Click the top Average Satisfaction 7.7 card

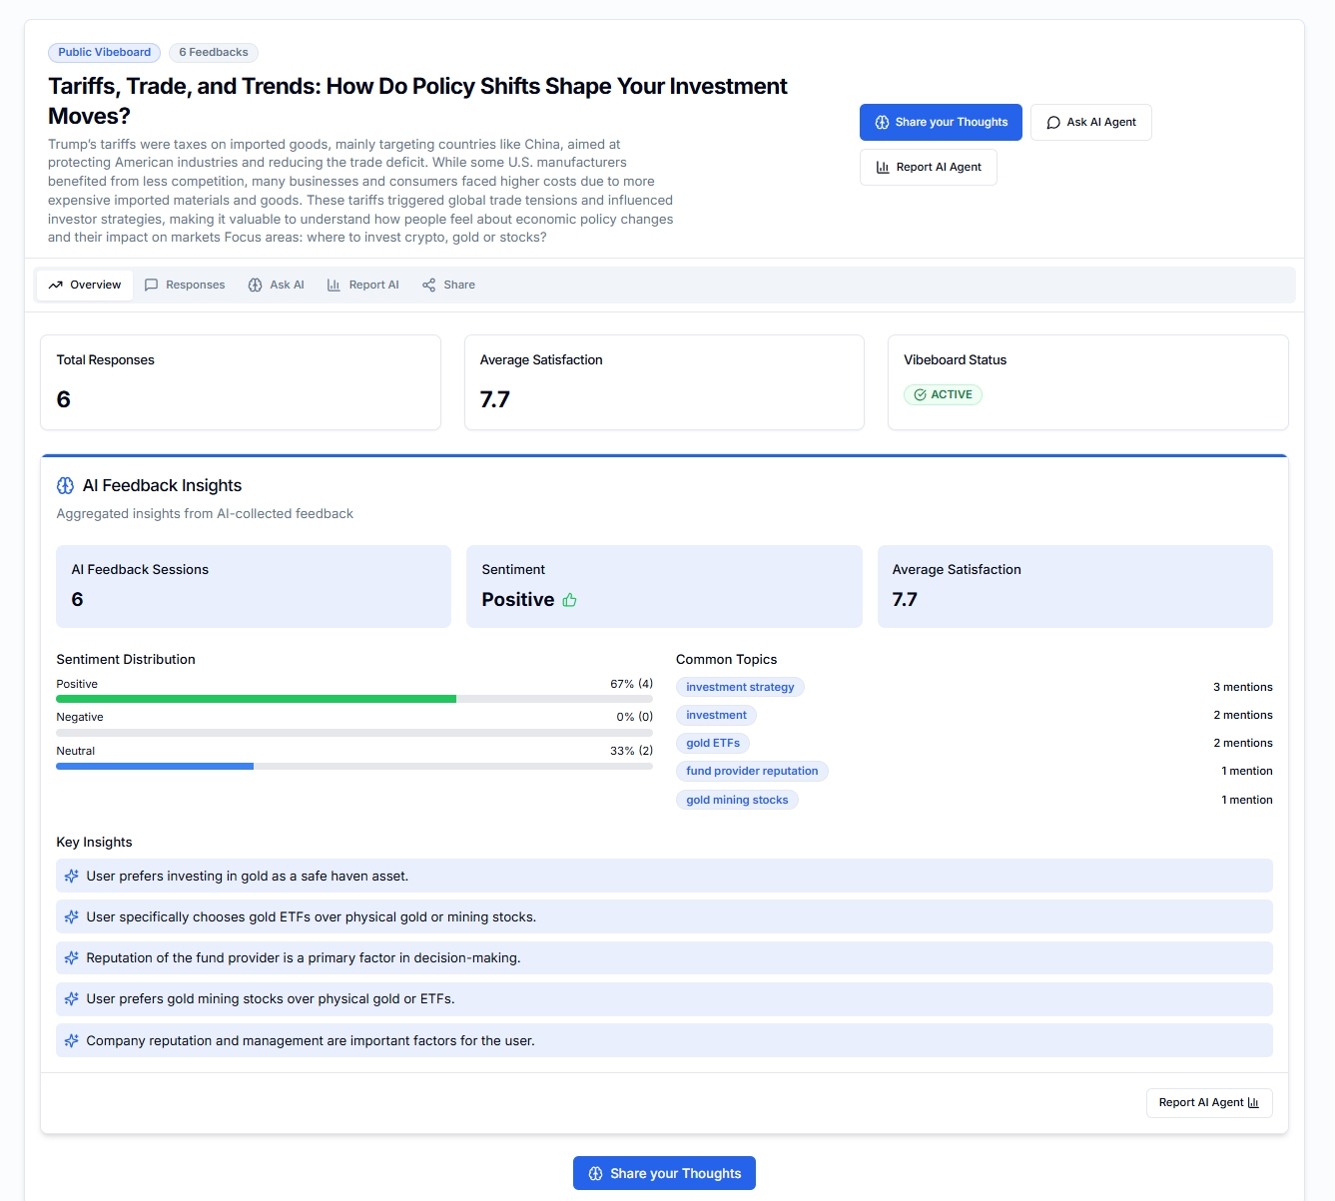tap(664, 383)
